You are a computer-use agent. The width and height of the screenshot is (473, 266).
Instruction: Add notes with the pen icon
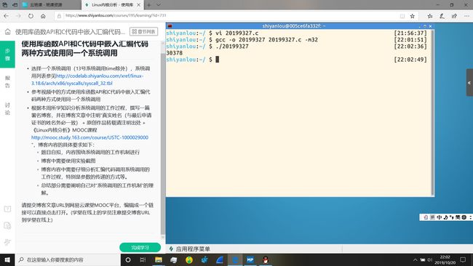click(x=442, y=16)
